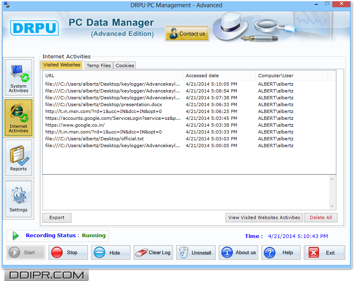Click the application icon in title bar
The height and width of the screenshot is (281, 354).
click(7, 5)
